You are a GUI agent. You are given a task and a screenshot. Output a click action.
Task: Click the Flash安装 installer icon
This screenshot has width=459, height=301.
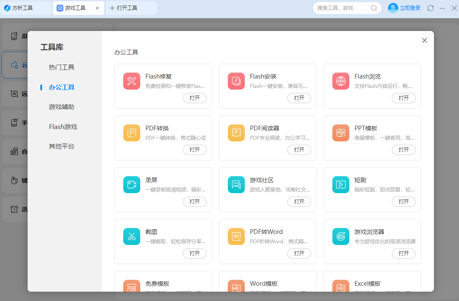click(x=236, y=81)
